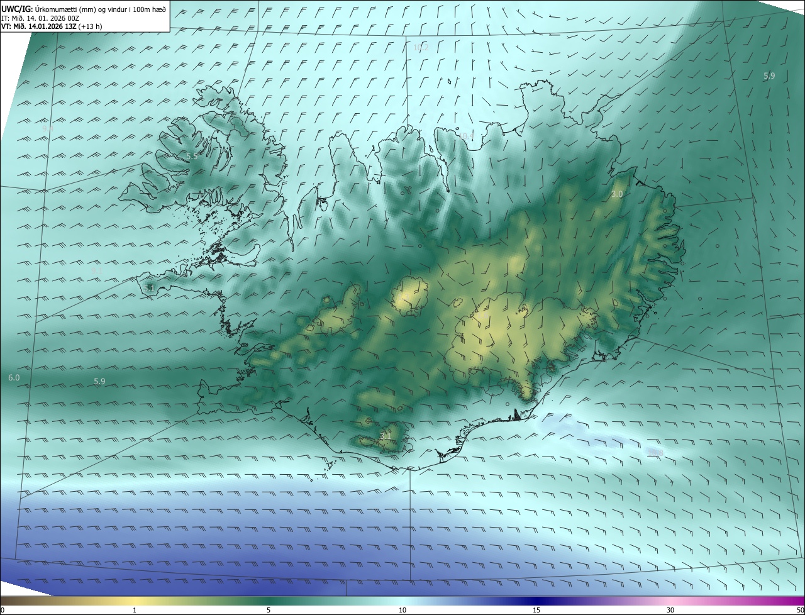Click the 'Úrkomumætti (mm) og vindur' title line
The height and width of the screenshot is (615, 805).
(x=84, y=8)
